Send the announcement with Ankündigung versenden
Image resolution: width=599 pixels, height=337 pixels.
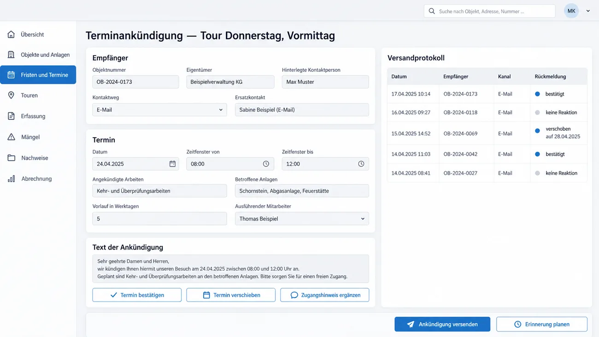(442, 324)
